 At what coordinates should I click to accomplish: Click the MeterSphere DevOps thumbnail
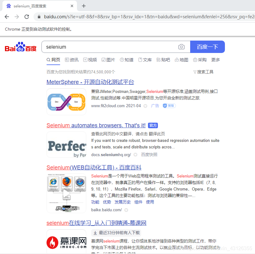pos(66,102)
